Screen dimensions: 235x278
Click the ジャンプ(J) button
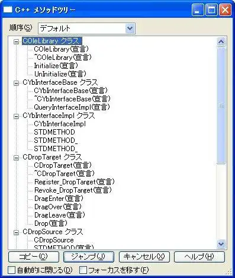point(89,257)
